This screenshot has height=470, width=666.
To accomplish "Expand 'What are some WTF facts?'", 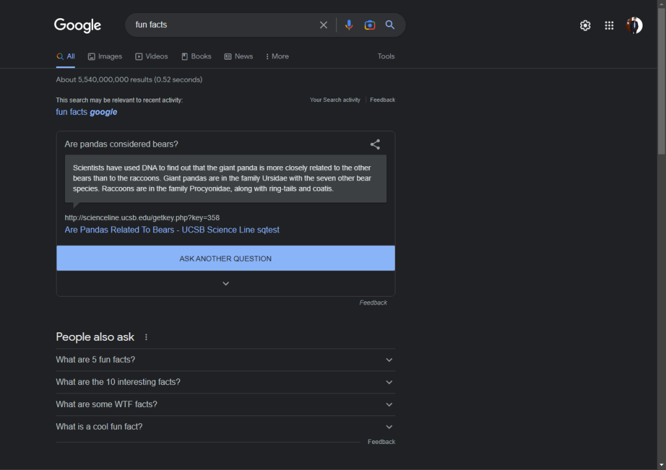I will (x=226, y=404).
